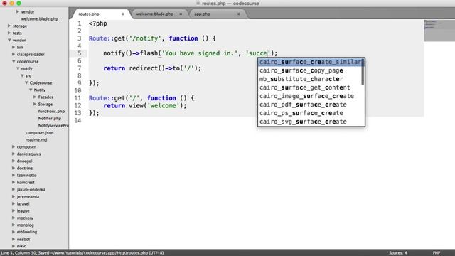This screenshot has height=256, width=455.
Task: Collapse the codecourse folder arrow
Action: pyautogui.click(x=14, y=61)
